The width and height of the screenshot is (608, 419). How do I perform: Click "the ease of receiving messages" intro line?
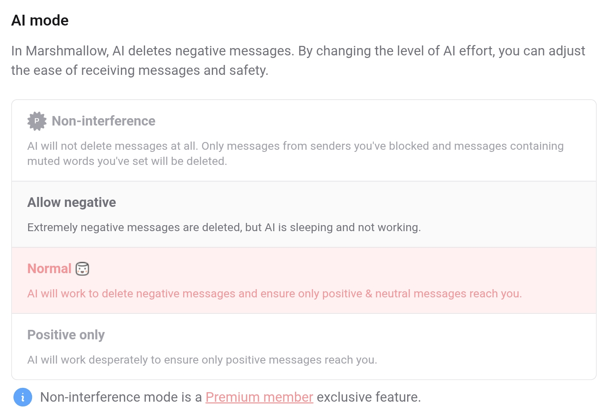click(x=139, y=70)
